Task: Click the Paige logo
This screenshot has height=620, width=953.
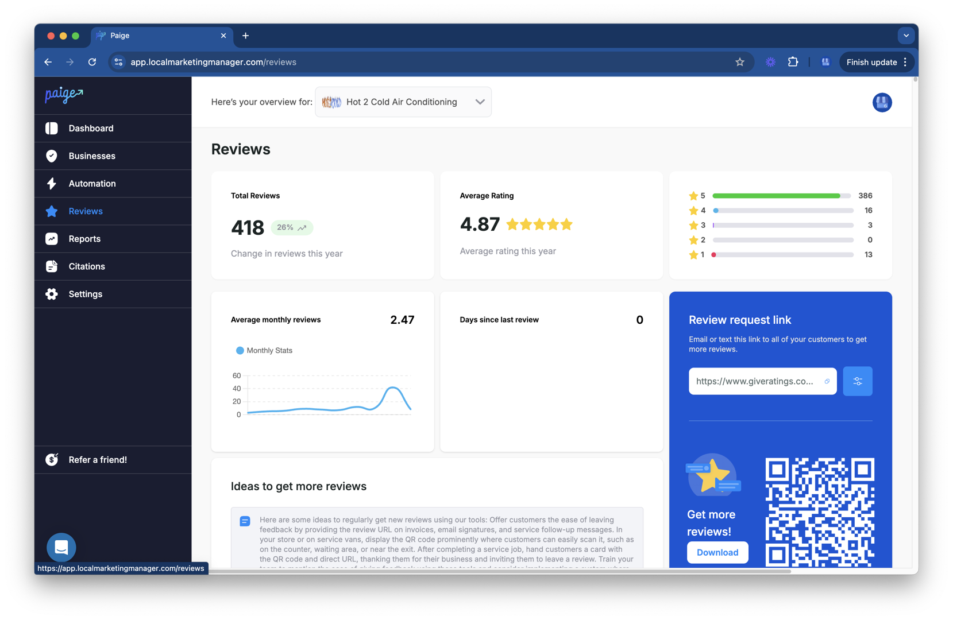Action: 63,95
